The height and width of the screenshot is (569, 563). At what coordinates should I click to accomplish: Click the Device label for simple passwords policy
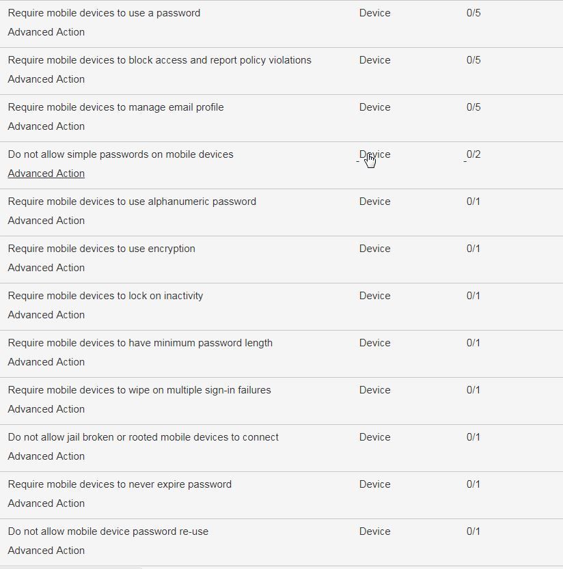(x=374, y=154)
